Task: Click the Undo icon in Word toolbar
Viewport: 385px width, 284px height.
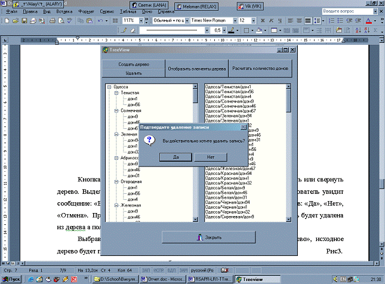Action: click(100, 20)
